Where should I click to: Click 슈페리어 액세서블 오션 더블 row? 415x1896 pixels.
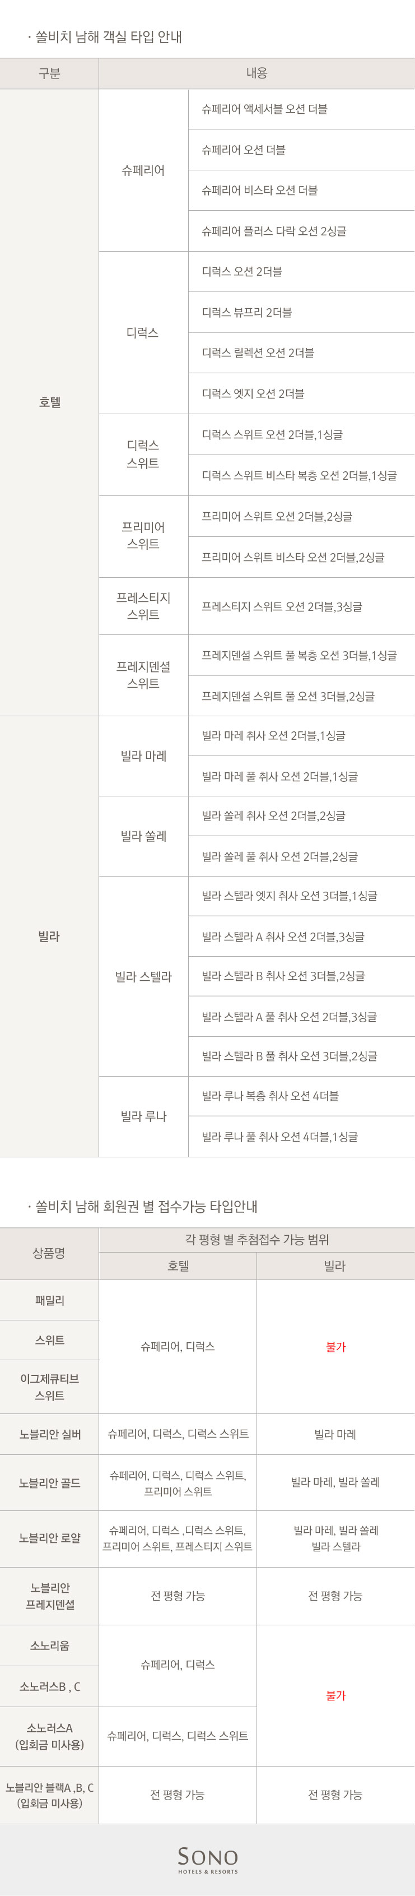coord(302,109)
